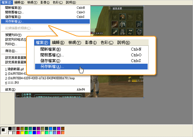193x137 pixels.
Task: Click the foreground/background color indicator box
Action: (4, 131)
